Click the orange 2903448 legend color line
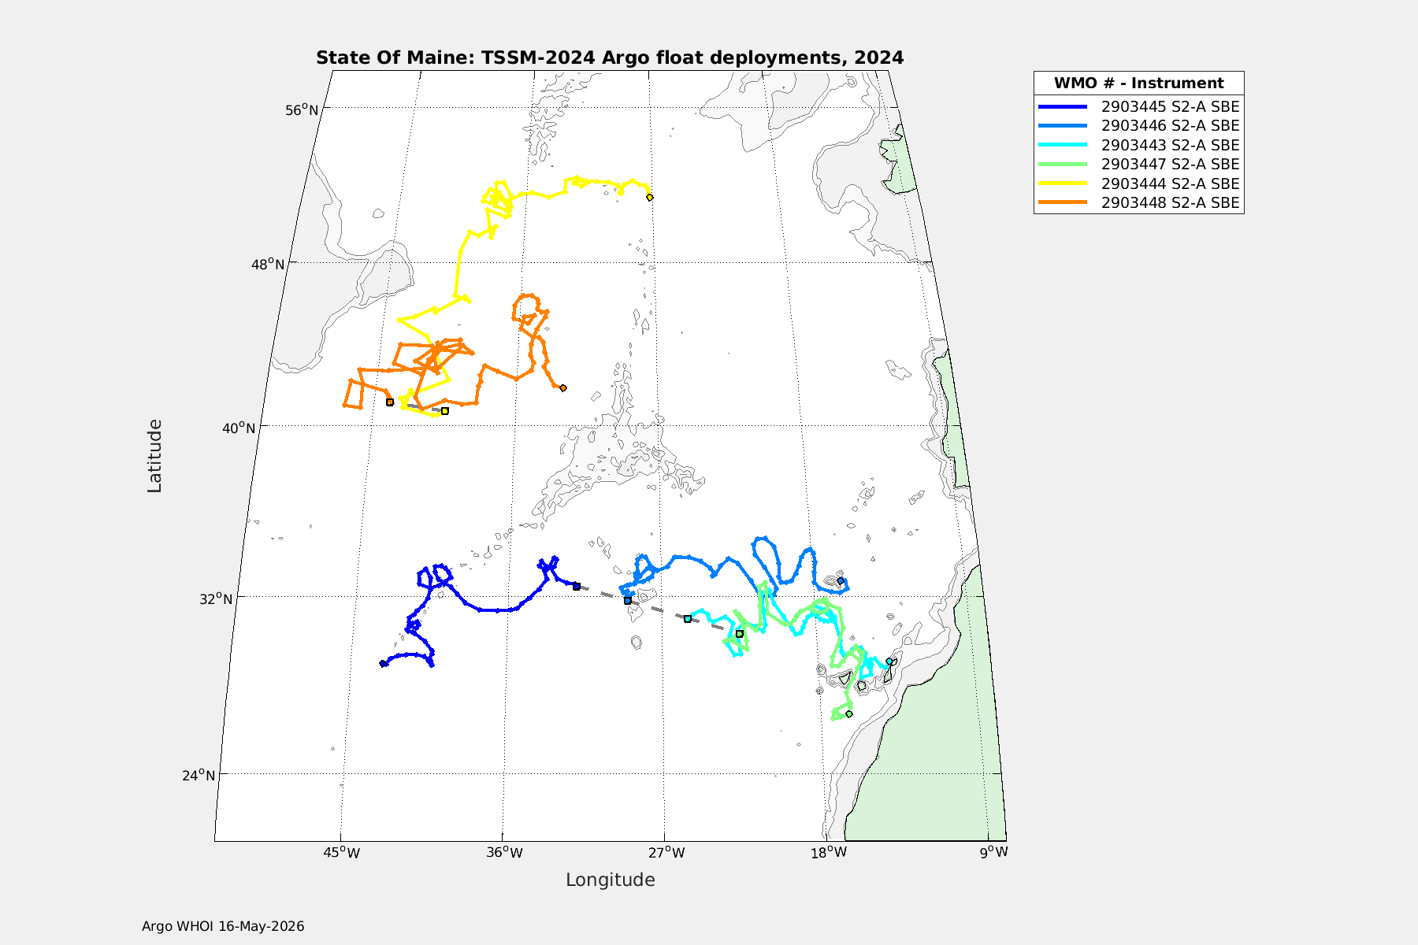 click(1063, 202)
